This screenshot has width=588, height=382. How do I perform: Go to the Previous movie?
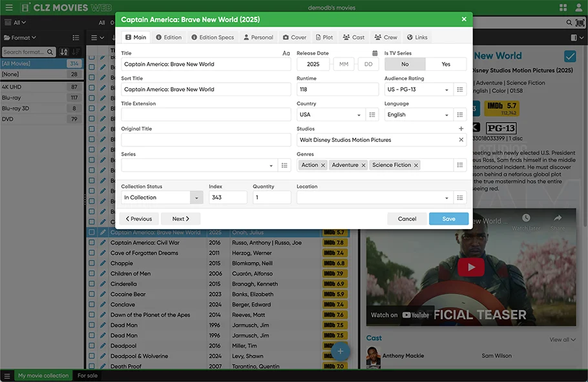click(139, 219)
